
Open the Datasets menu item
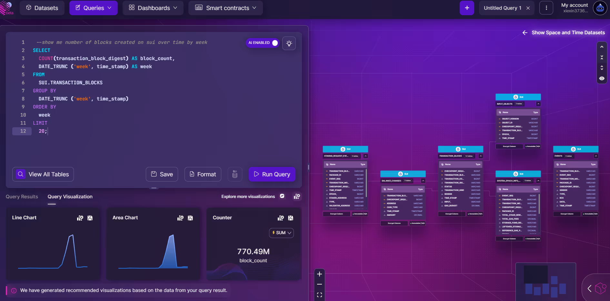coord(42,8)
